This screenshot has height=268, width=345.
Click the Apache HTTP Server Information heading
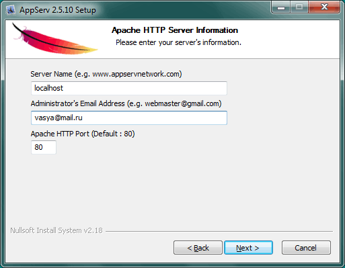[x=175, y=30]
